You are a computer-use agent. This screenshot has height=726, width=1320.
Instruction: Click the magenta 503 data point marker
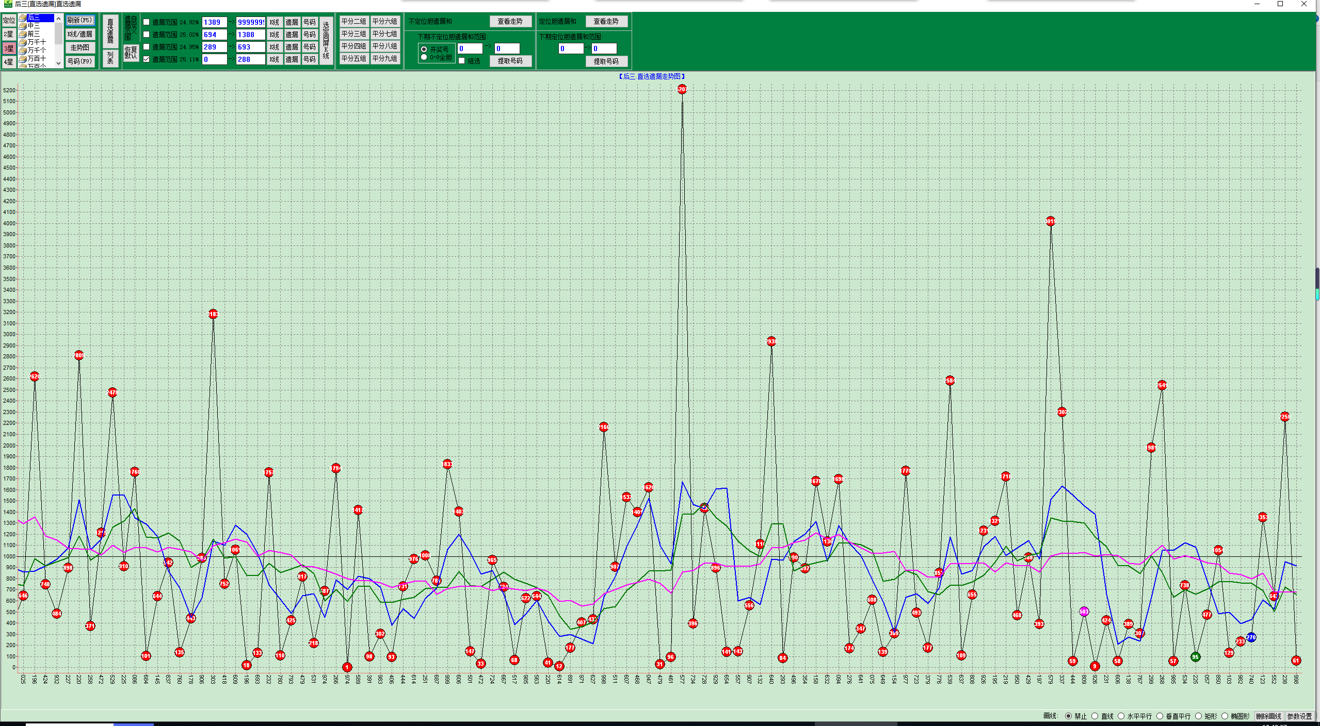[1084, 612]
